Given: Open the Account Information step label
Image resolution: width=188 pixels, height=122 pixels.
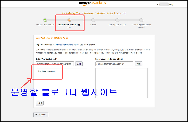Looking at the screenshot, I should coord(45,25).
